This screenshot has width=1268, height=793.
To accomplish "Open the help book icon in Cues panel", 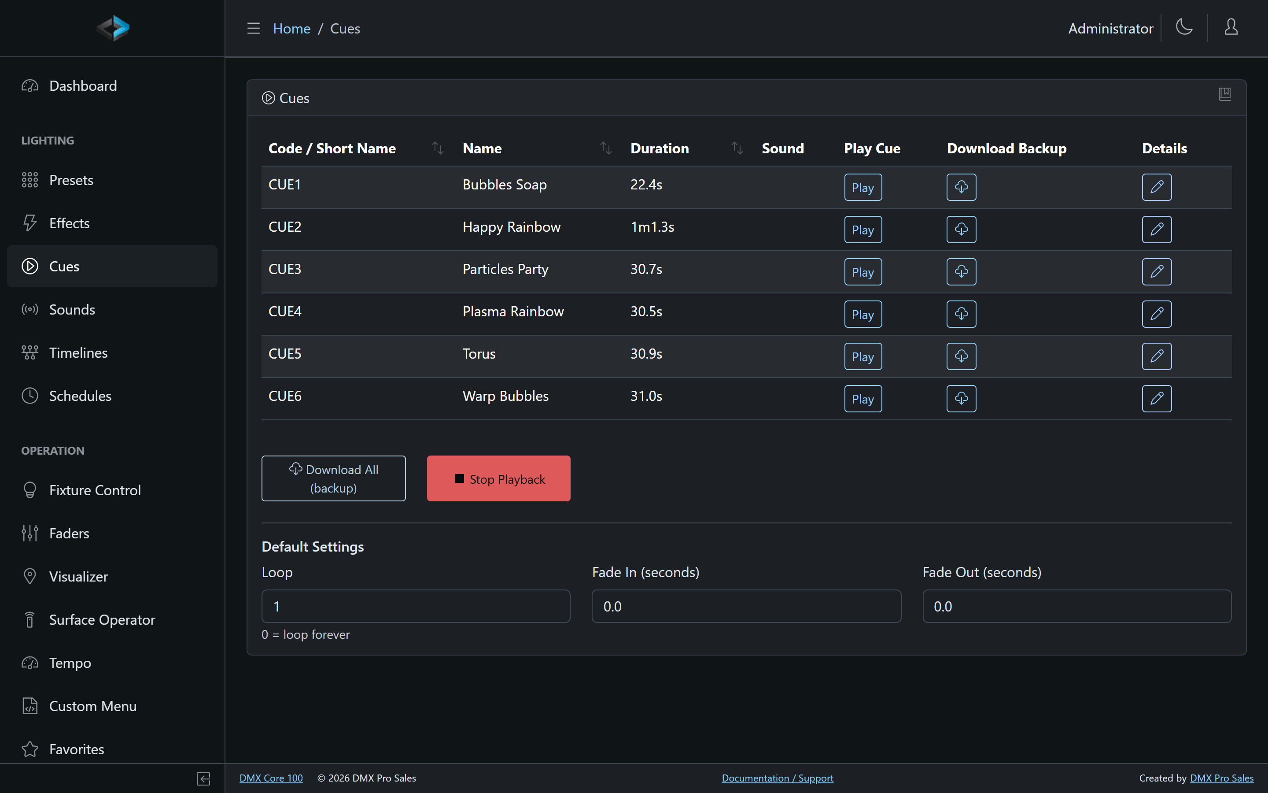I will 1224,94.
